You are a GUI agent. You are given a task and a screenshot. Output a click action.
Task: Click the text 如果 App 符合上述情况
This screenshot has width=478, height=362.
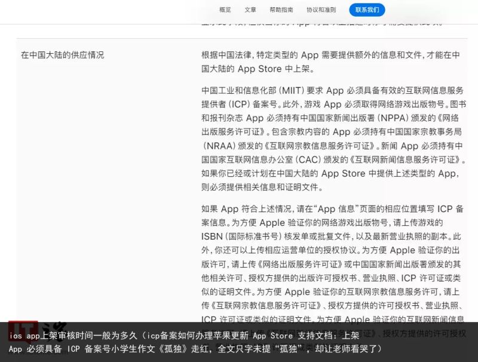247,209
